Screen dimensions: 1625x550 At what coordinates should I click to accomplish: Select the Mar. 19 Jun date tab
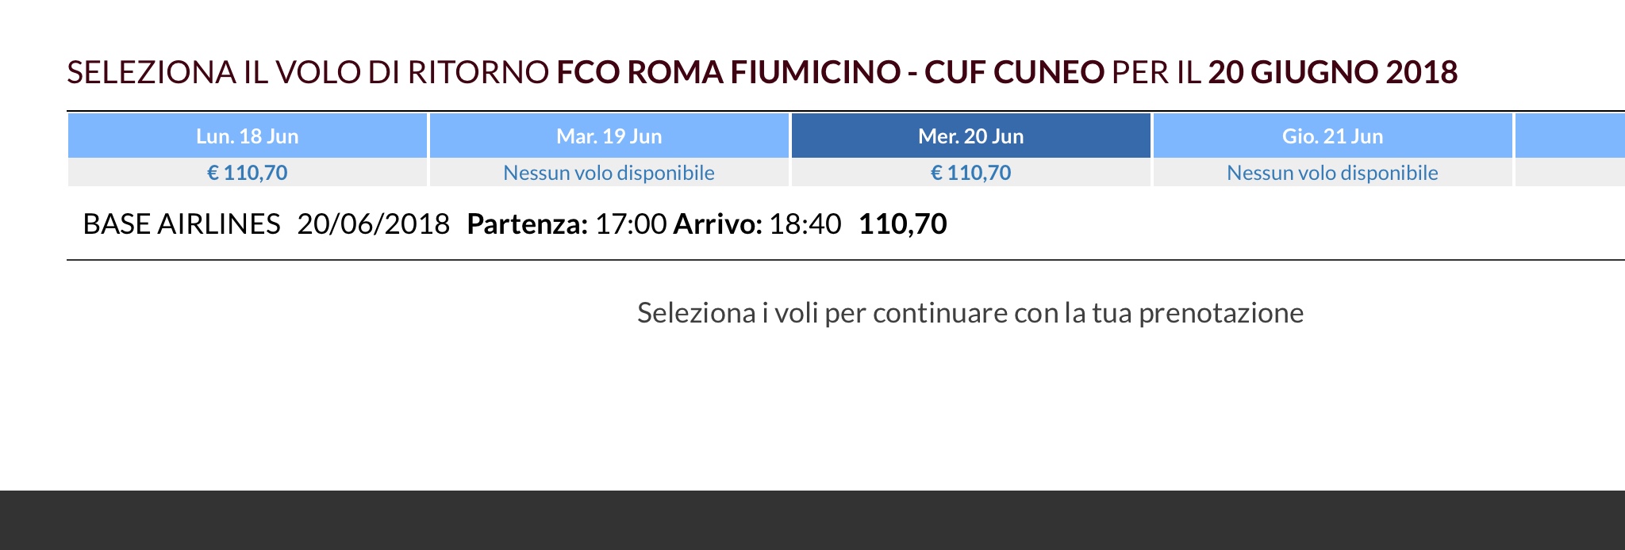pyautogui.click(x=609, y=136)
